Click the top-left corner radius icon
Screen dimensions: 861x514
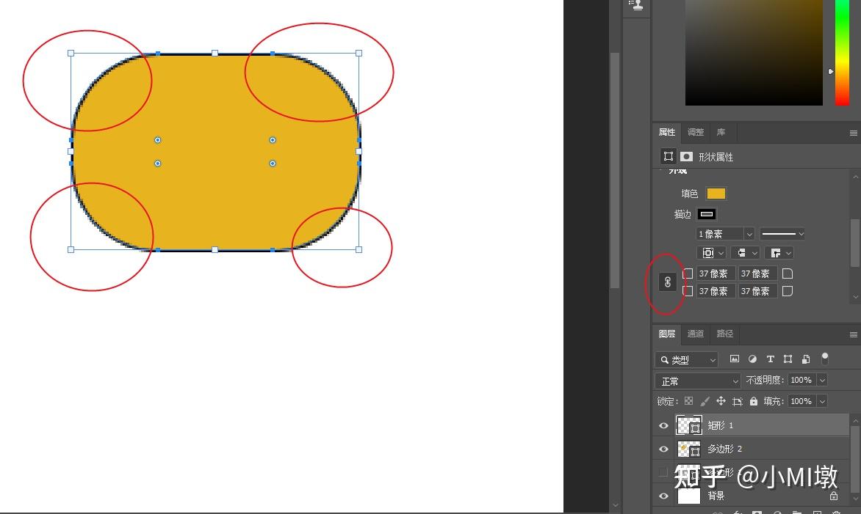(688, 273)
